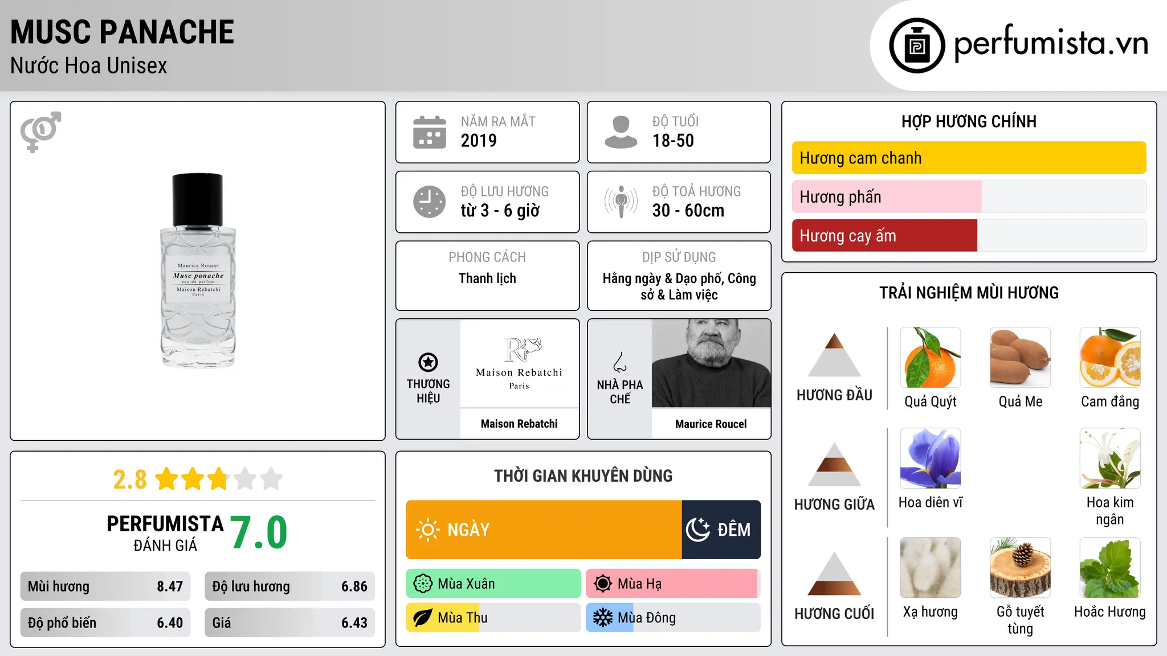Image resolution: width=1167 pixels, height=656 pixels.
Task: Click the last grey star in the rating
Action: 271,479
